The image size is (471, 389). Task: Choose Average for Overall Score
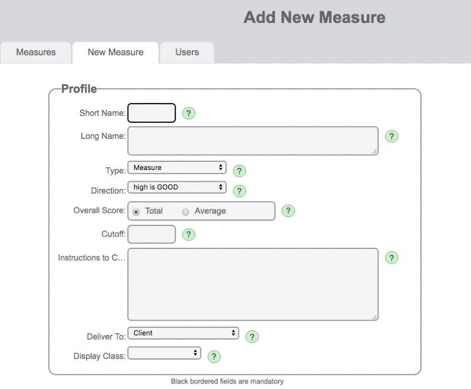coord(185,211)
